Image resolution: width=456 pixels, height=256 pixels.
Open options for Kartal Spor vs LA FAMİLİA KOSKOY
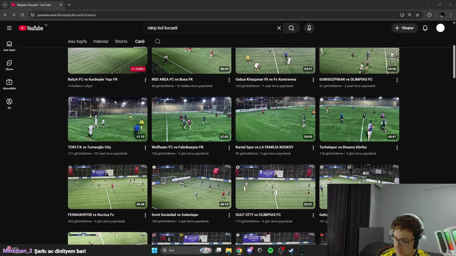pos(313,148)
